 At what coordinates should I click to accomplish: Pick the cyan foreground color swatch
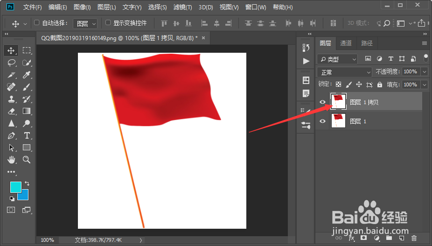click(15, 186)
